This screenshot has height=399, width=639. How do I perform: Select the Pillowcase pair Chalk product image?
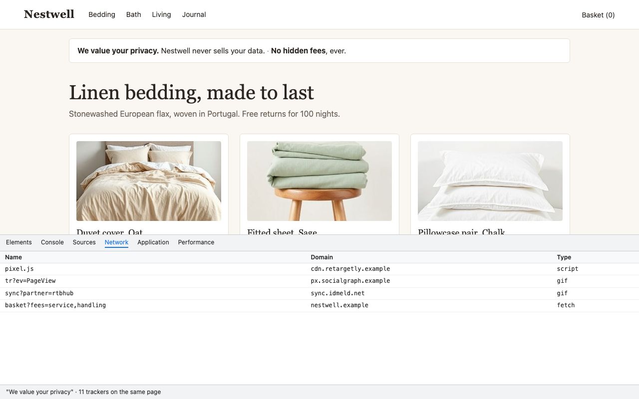click(490, 181)
